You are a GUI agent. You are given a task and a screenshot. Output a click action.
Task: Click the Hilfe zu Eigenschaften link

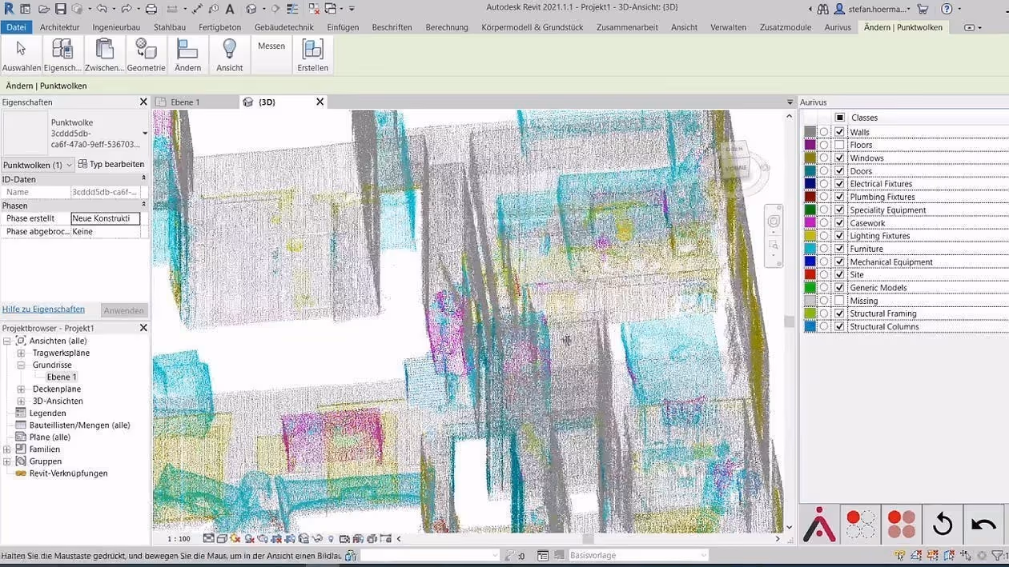tap(43, 309)
